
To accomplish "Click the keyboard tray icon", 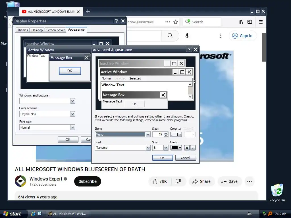I will (x=250, y=214).
